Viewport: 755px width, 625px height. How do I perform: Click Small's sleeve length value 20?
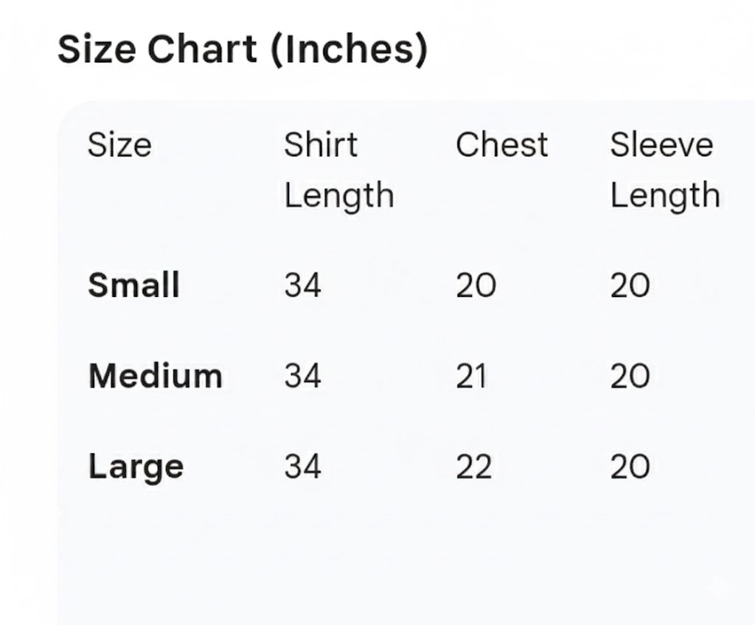point(630,285)
